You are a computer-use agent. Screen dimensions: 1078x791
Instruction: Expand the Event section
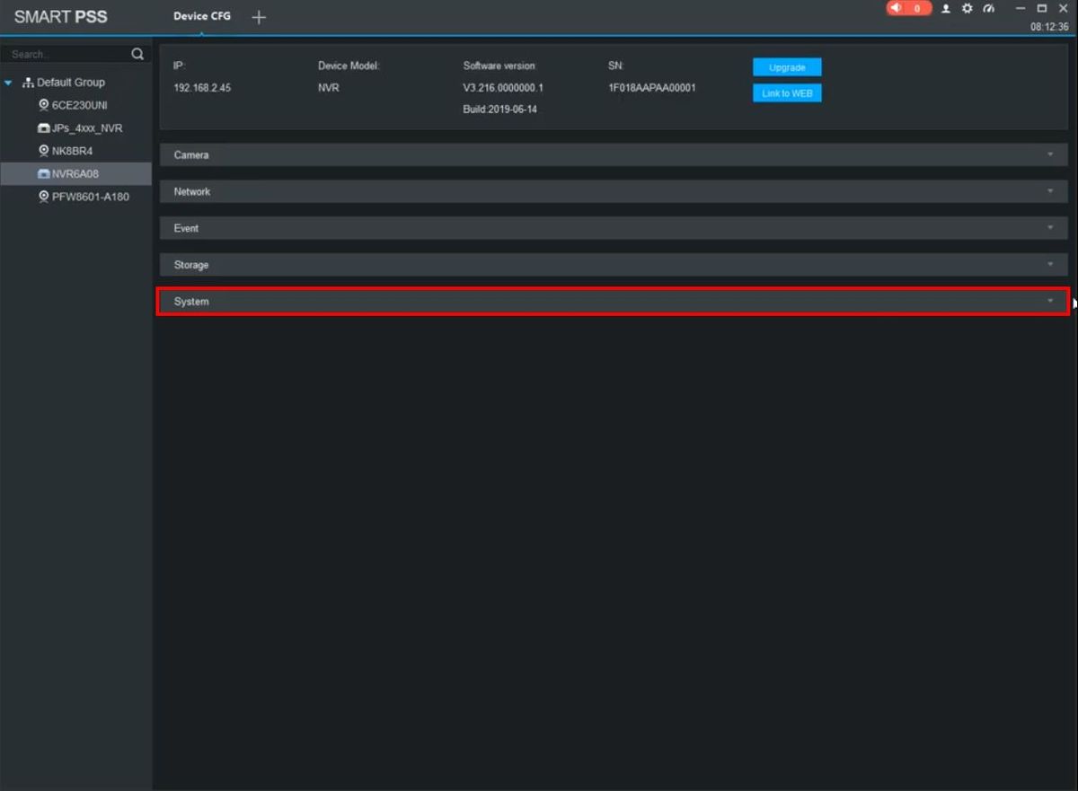click(x=614, y=229)
